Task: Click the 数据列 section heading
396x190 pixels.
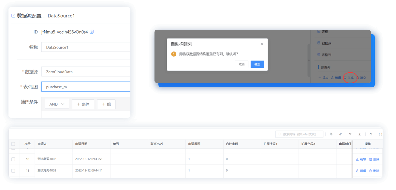Action: 326,67
